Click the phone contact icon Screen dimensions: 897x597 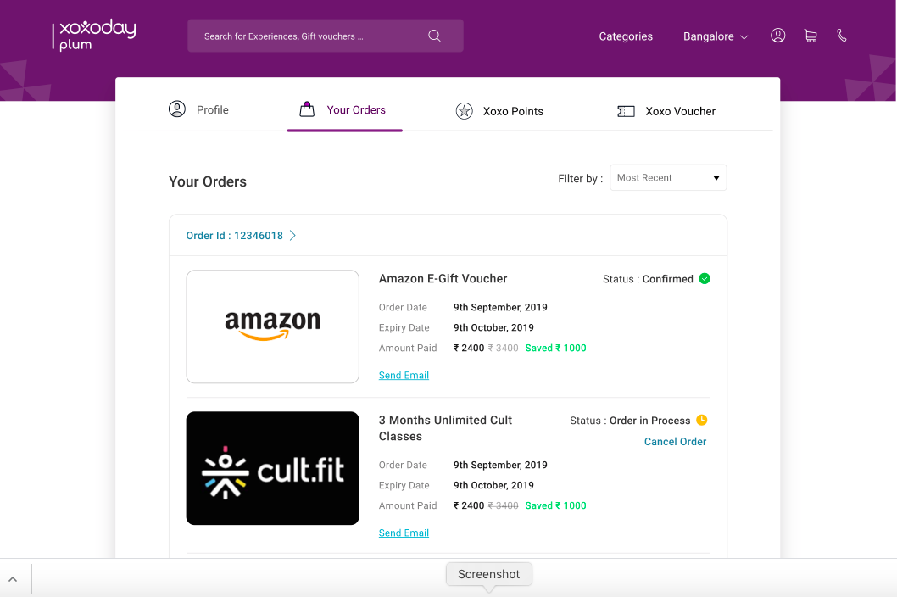coord(842,36)
